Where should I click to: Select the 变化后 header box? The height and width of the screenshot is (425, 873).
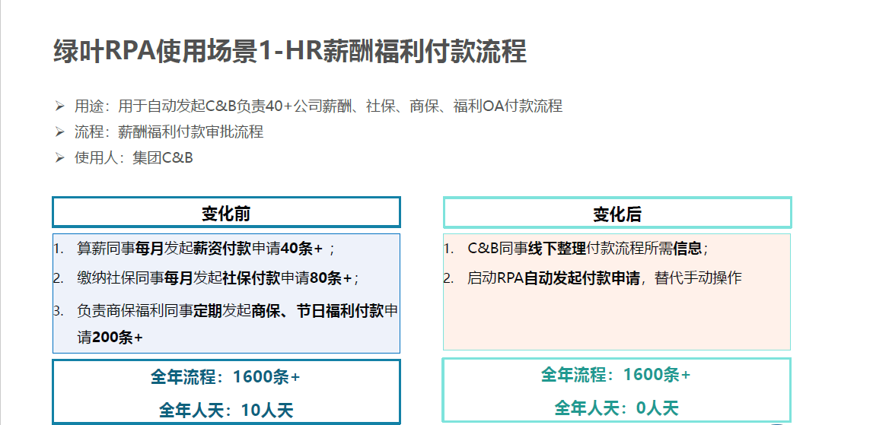pyautogui.click(x=617, y=213)
